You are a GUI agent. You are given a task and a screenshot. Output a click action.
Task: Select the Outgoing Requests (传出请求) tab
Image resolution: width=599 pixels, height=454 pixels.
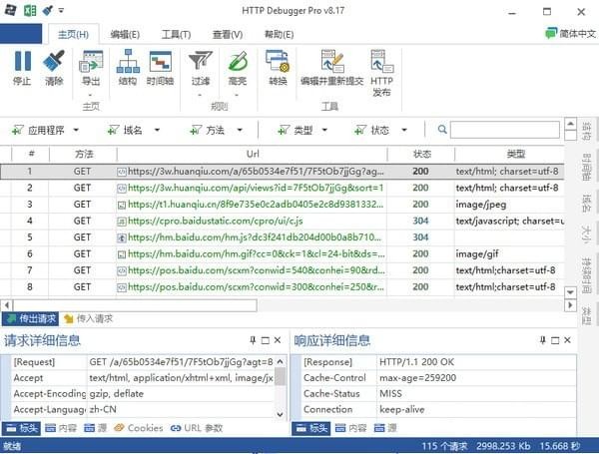[31, 318]
